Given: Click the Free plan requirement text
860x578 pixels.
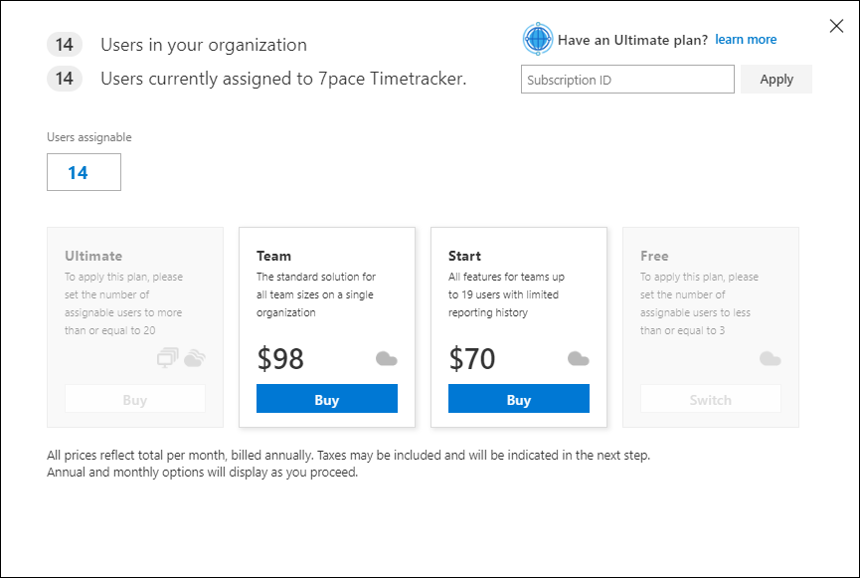Looking at the screenshot, I should coord(699,303).
